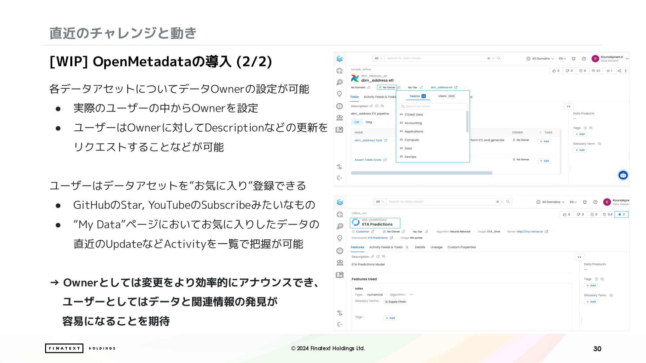Add Glossary Term on dim_address etl page

click(x=580, y=150)
